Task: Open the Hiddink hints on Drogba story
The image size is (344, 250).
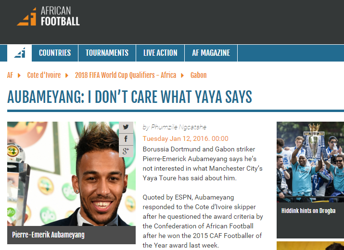Action: (x=308, y=211)
